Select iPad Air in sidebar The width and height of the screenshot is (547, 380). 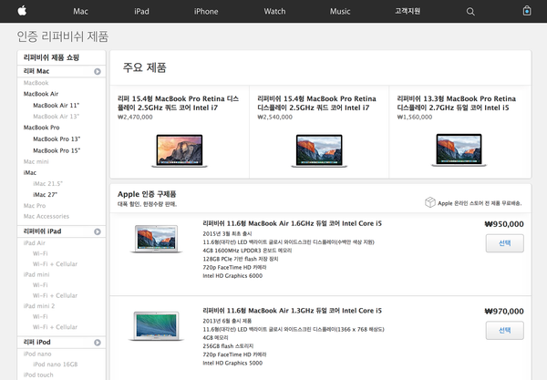[x=35, y=243]
